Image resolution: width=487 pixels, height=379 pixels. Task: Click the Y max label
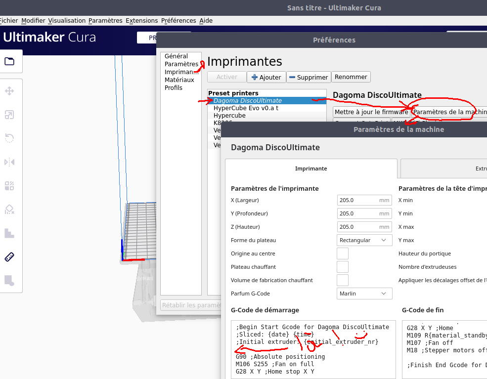tap(406, 240)
